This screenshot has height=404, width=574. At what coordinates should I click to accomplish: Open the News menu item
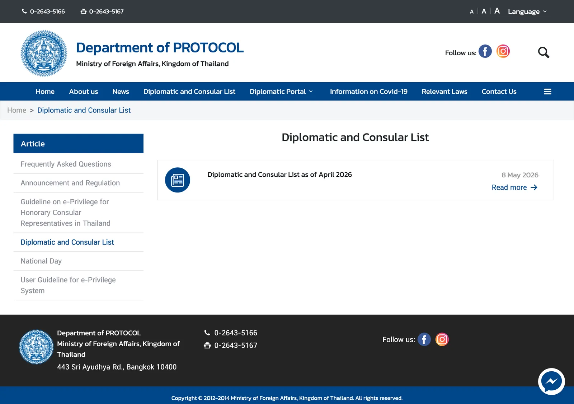coord(121,92)
